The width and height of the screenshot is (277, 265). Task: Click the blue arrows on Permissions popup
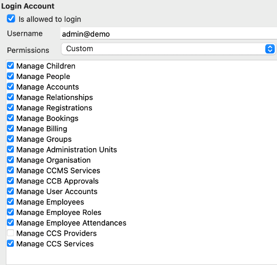point(270,49)
